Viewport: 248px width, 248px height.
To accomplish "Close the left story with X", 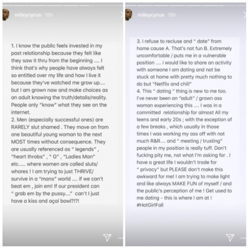I will (x=122, y=15).
